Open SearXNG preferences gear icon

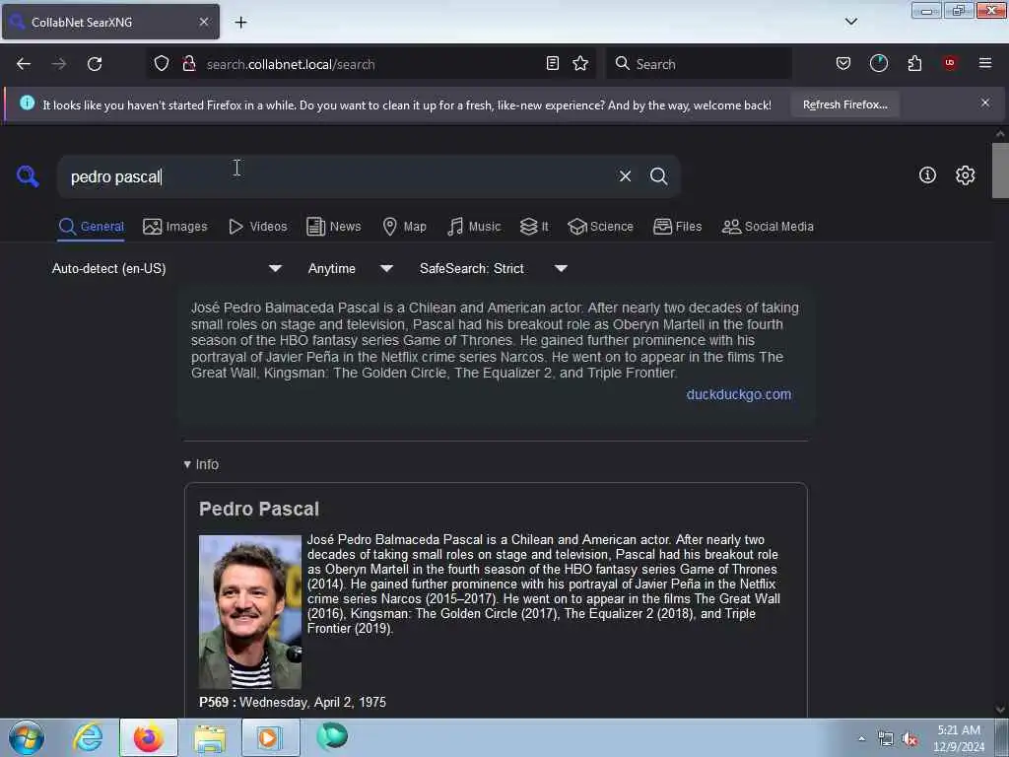pos(966,175)
